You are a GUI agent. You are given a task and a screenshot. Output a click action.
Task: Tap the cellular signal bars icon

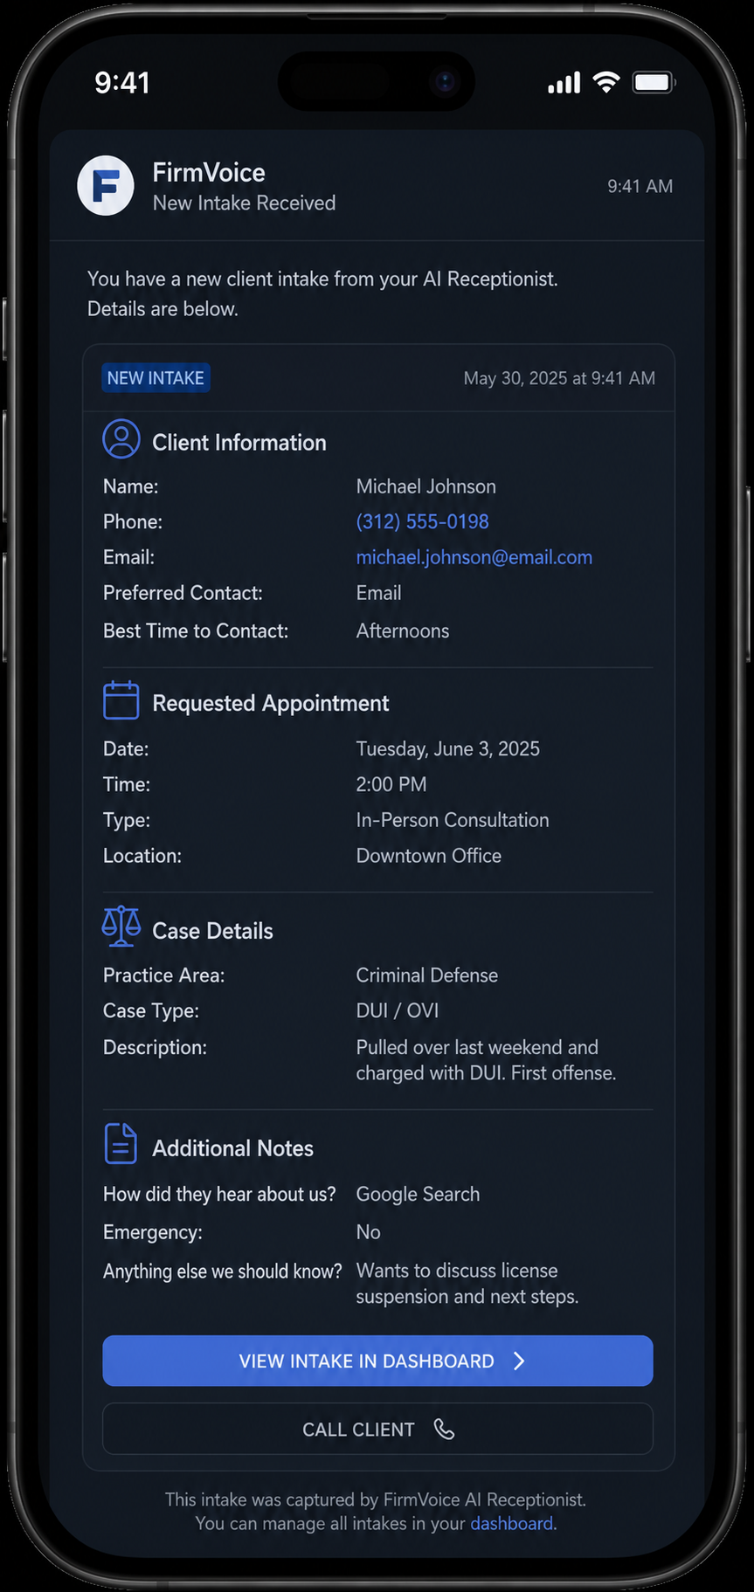tap(564, 83)
